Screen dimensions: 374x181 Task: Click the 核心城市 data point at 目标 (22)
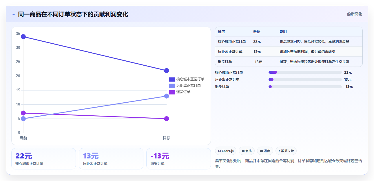click(167, 71)
